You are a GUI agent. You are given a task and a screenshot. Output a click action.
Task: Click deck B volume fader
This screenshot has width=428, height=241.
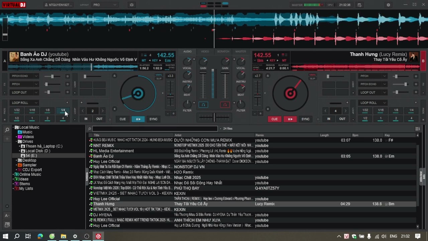(x=225, y=85)
